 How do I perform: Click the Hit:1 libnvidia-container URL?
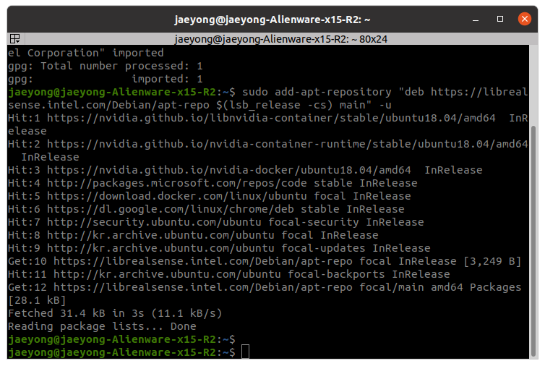[271, 118]
